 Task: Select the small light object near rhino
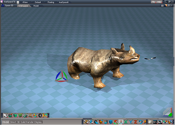coord(150,58)
